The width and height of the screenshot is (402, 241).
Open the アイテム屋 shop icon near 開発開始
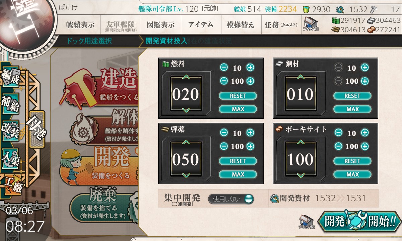[306, 222]
